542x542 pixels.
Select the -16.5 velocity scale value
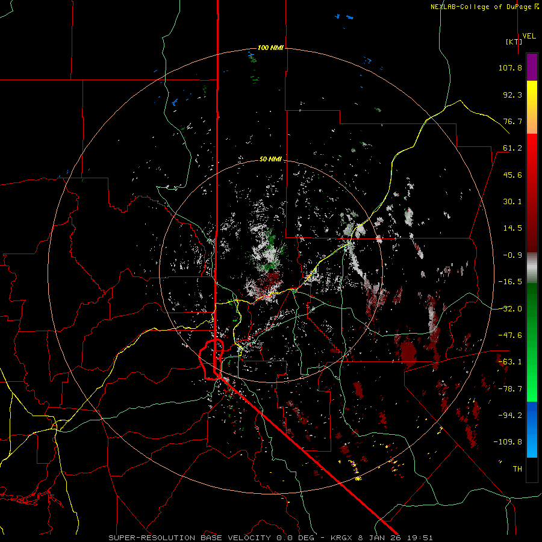pyautogui.click(x=510, y=282)
